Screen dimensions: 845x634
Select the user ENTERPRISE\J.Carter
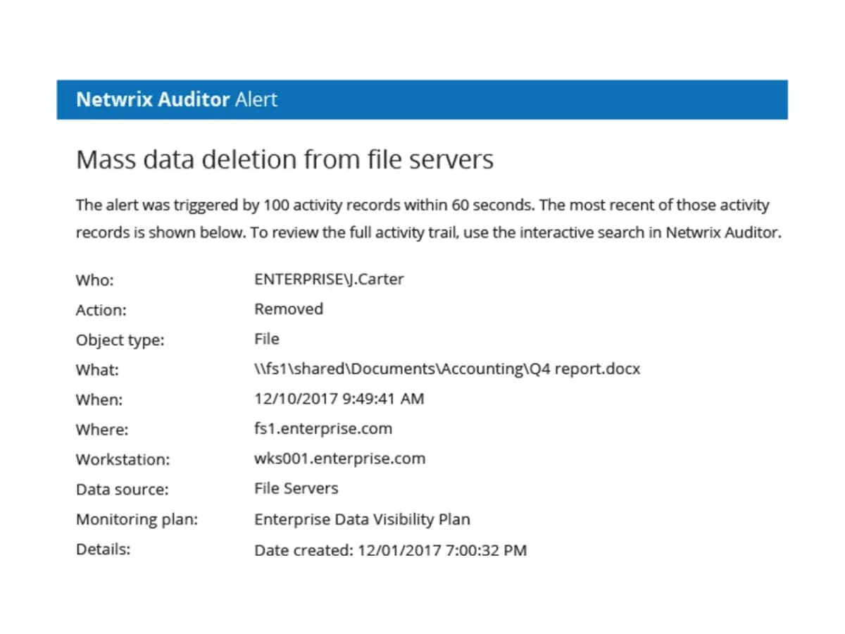click(329, 279)
